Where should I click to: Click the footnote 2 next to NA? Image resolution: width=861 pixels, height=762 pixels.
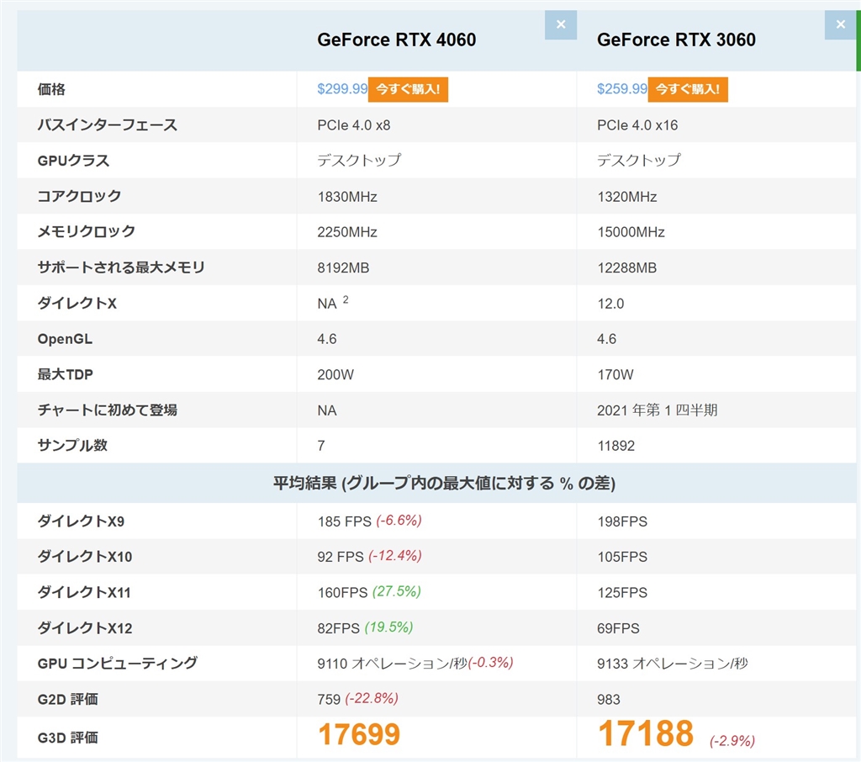point(346,299)
